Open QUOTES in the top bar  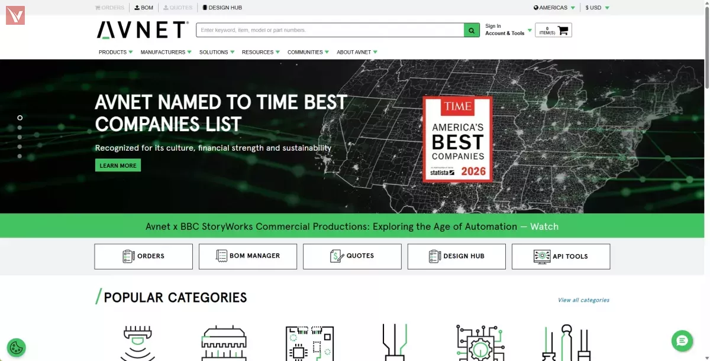(177, 8)
